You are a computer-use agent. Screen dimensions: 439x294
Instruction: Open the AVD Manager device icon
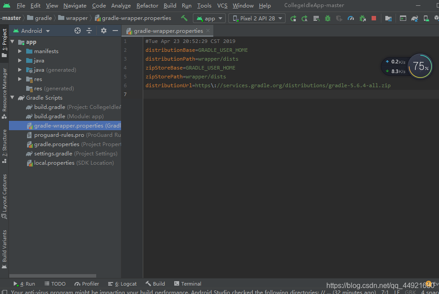425,18
